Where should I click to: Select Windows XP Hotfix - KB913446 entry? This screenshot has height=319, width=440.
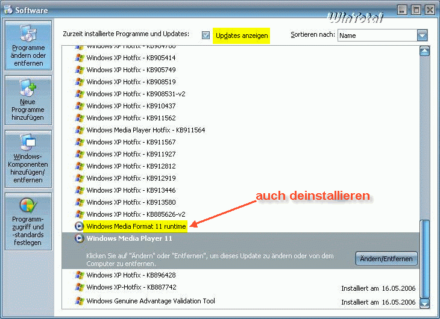click(x=131, y=190)
